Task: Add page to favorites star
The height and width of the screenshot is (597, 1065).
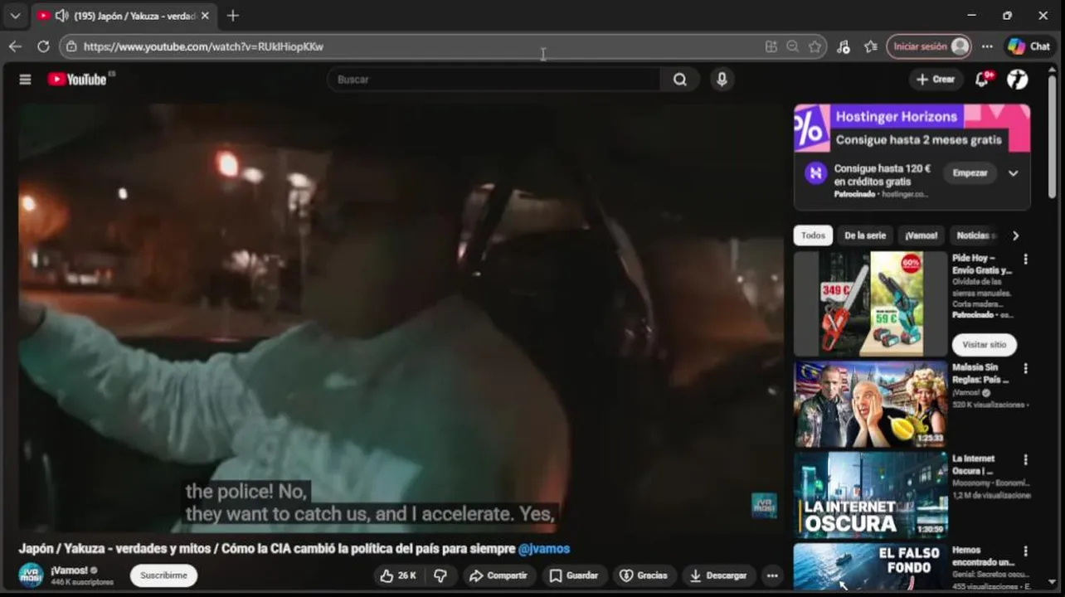Action: coord(815,46)
